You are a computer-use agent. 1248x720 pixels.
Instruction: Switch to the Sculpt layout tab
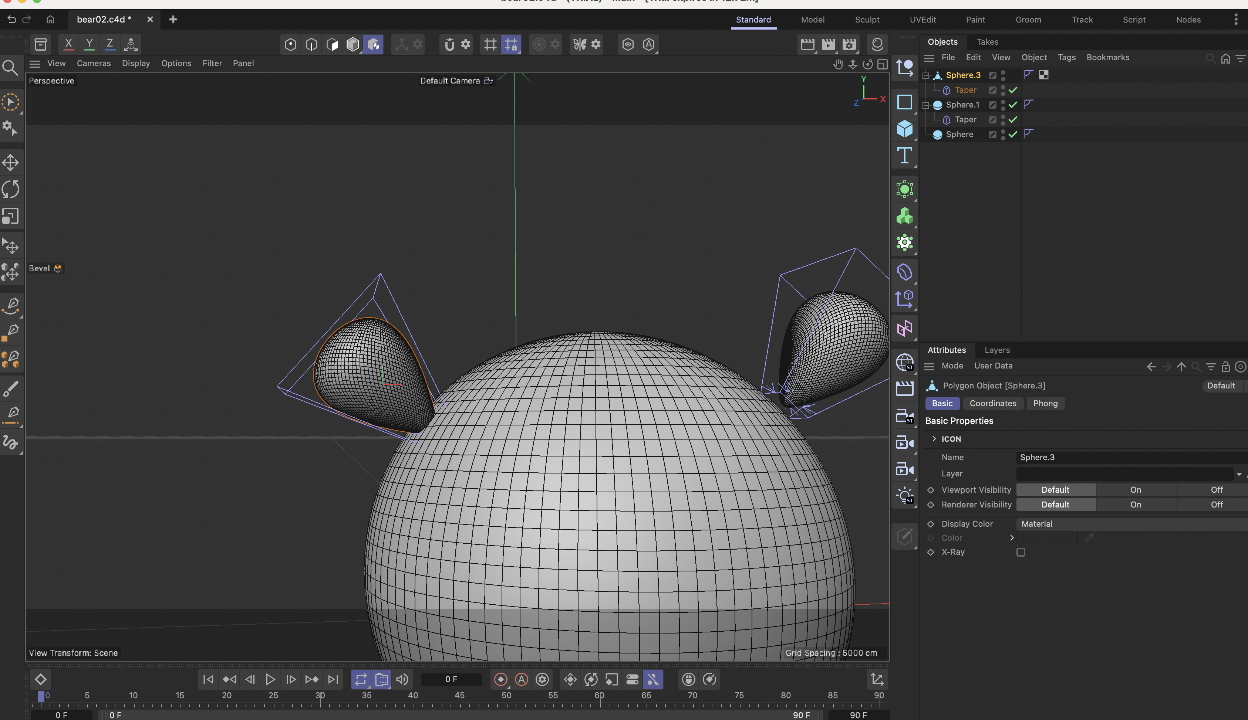tap(867, 20)
